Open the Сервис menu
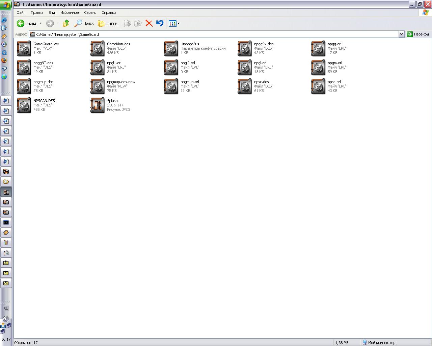The image size is (432, 346). [x=90, y=13]
